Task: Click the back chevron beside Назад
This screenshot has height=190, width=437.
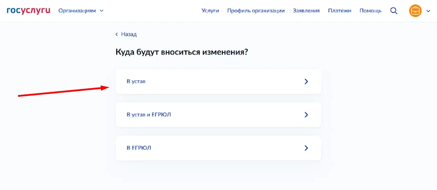Action: [117, 34]
